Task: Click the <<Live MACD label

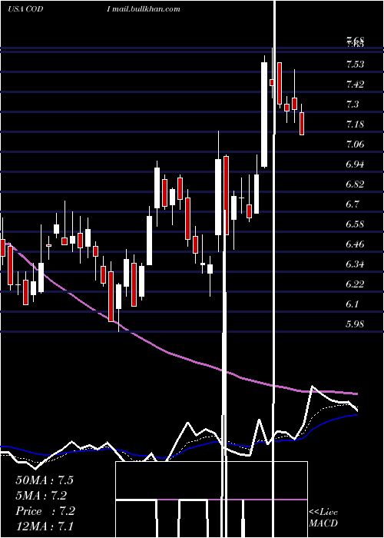Action: [x=323, y=517]
